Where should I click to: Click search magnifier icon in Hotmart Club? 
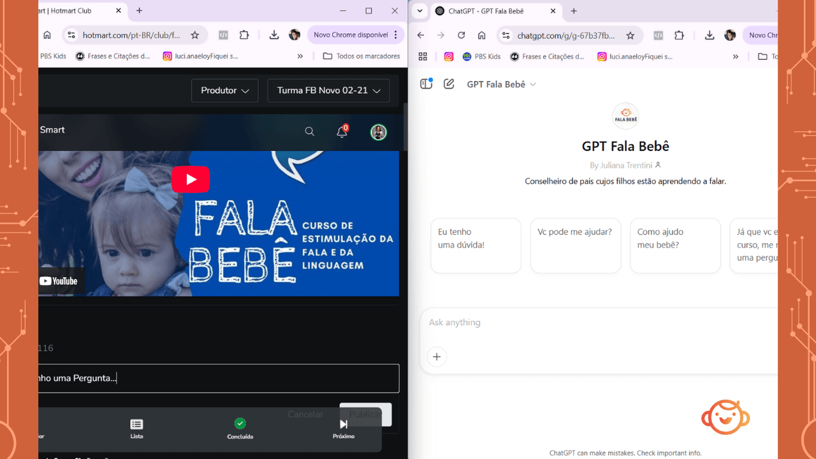point(310,132)
